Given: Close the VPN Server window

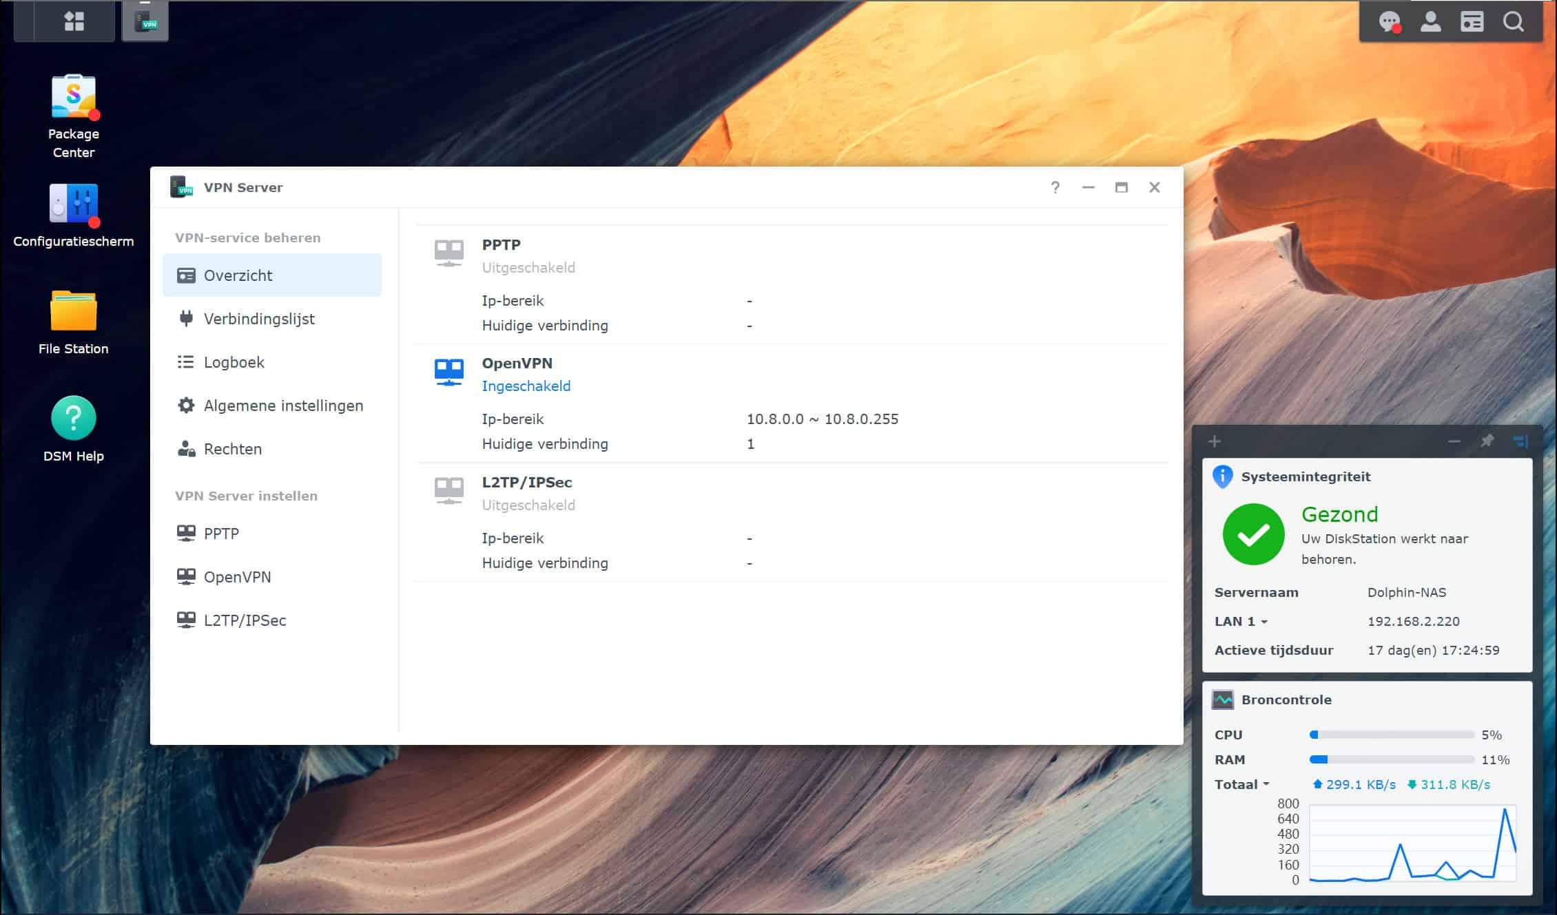Looking at the screenshot, I should coord(1155,187).
